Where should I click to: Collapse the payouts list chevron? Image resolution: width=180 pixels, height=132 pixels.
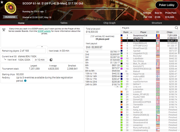[117, 87]
